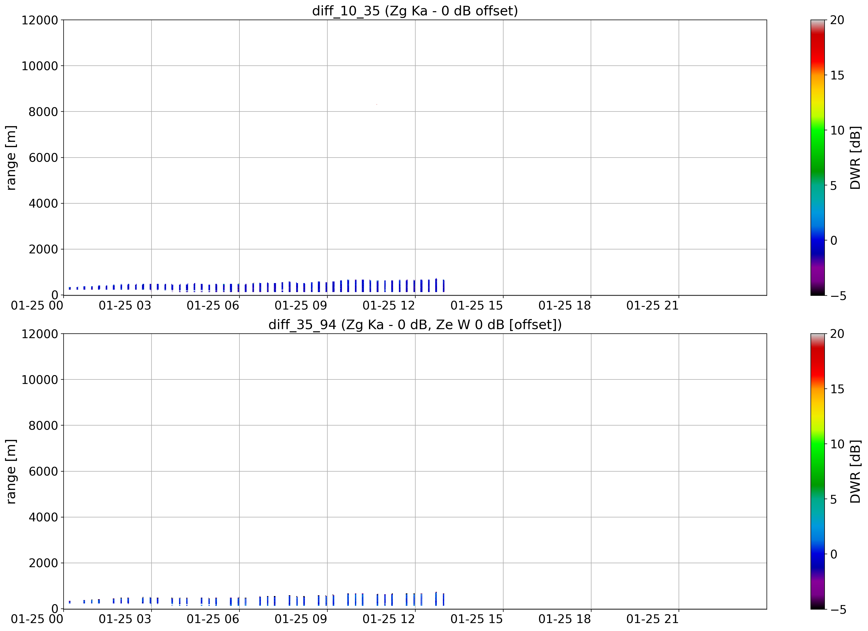Select x-tick '01-25 12' under diff_10_35 plot

389,305
